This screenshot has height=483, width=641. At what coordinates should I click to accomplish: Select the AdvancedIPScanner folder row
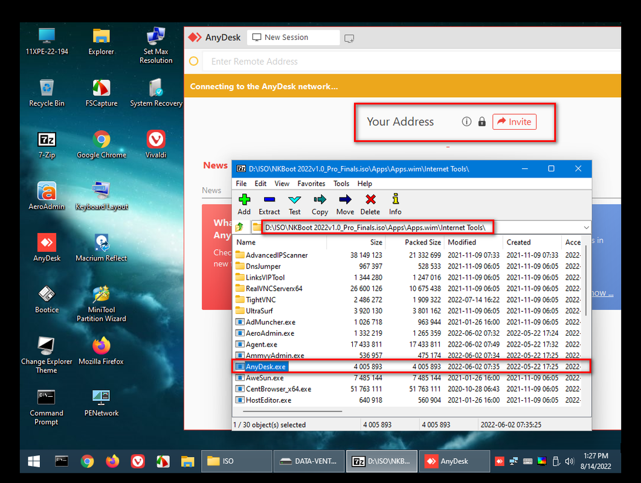tap(408, 255)
